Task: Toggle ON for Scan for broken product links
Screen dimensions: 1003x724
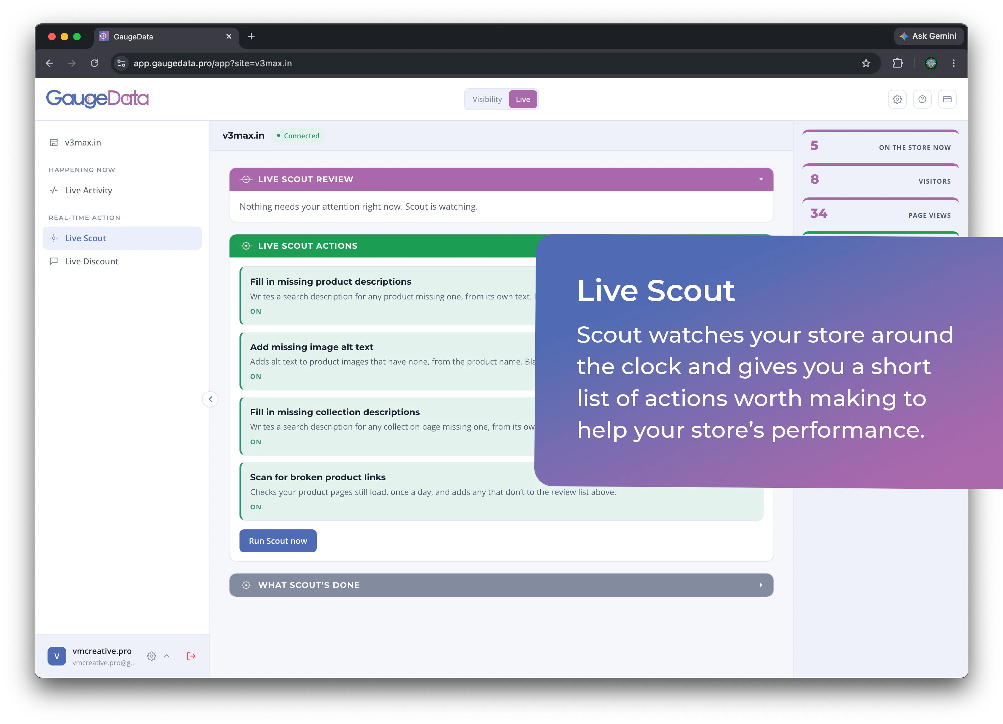Action: click(x=256, y=507)
